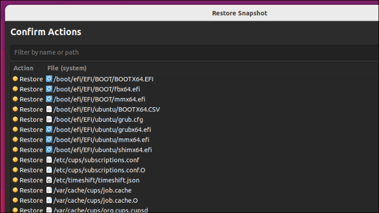Click the EFI file icon for BOOTX64.EFI
Viewport: 379px width, 213px height.
tap(49, 79)
